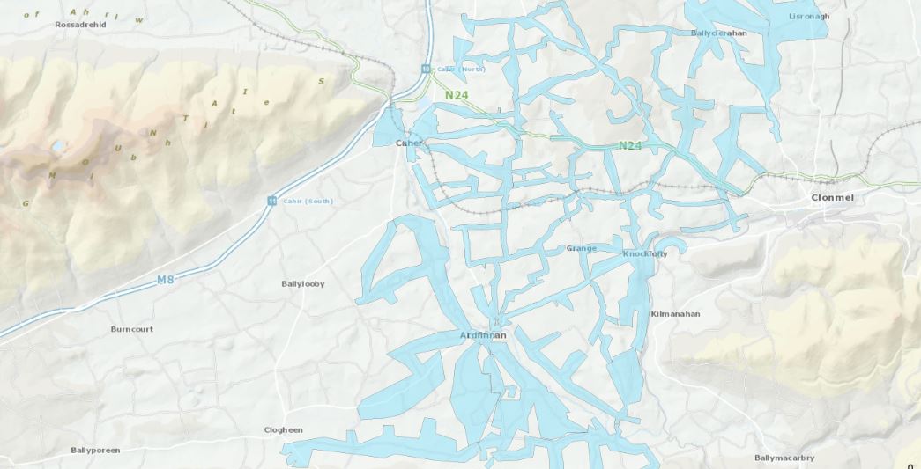This screenshot has width=921, height=469.
Task: Click the Caher town label
Action: coord(409,143)
